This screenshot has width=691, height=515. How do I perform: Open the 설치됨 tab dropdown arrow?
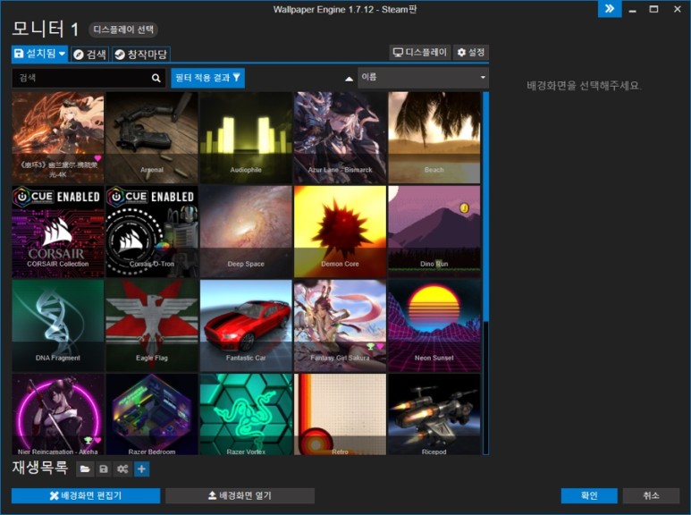click(63, 54)
